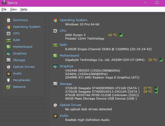Select Graphics in the left sidebar
This screenshot has width=165, height=126.
click(x=20, y=53)
